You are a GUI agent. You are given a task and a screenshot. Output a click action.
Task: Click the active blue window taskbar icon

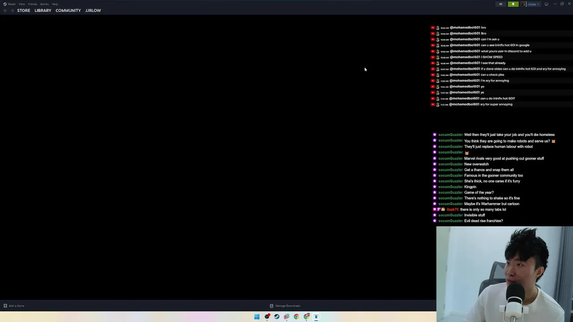(316, 317)
